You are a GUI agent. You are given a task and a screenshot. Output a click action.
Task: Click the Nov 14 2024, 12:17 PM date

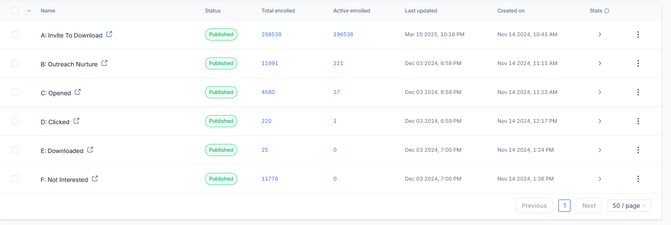tap(527, 121)
